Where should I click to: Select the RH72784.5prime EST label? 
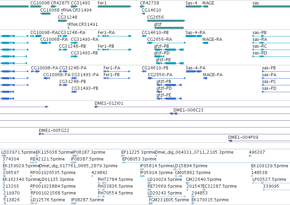115,180
